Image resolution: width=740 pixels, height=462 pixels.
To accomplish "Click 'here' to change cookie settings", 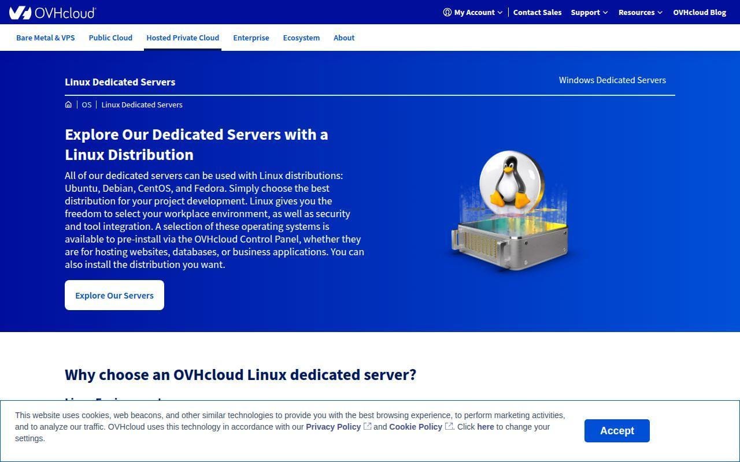I will click(x=486, y=427).
